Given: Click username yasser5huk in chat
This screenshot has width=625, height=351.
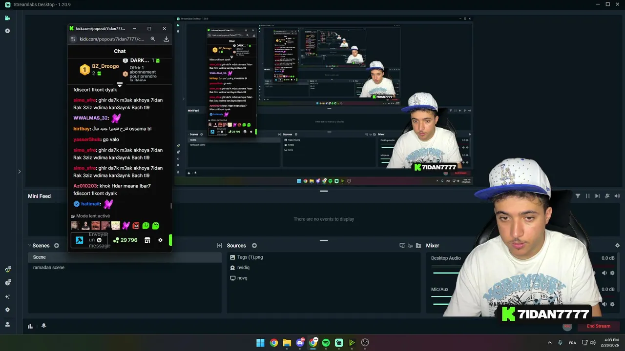Looking at the screenshot, I should click(x=86, y=139).
